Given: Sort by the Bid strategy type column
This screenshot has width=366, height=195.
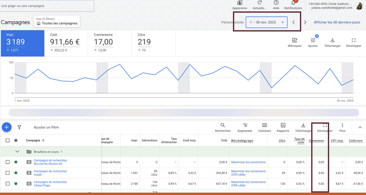Looking at the screenshot, I should 242,141.
